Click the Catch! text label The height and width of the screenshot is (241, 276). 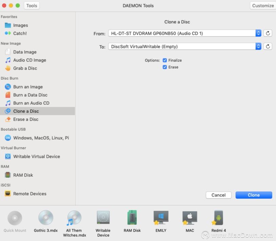(x=20, y=34)
